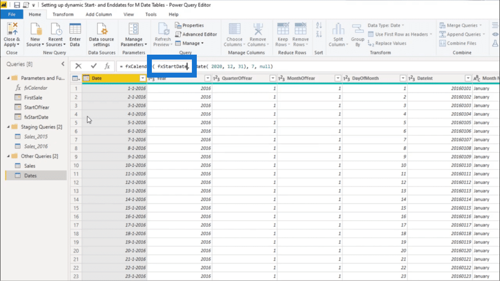Collapse the Staging Queries folder

9,127
